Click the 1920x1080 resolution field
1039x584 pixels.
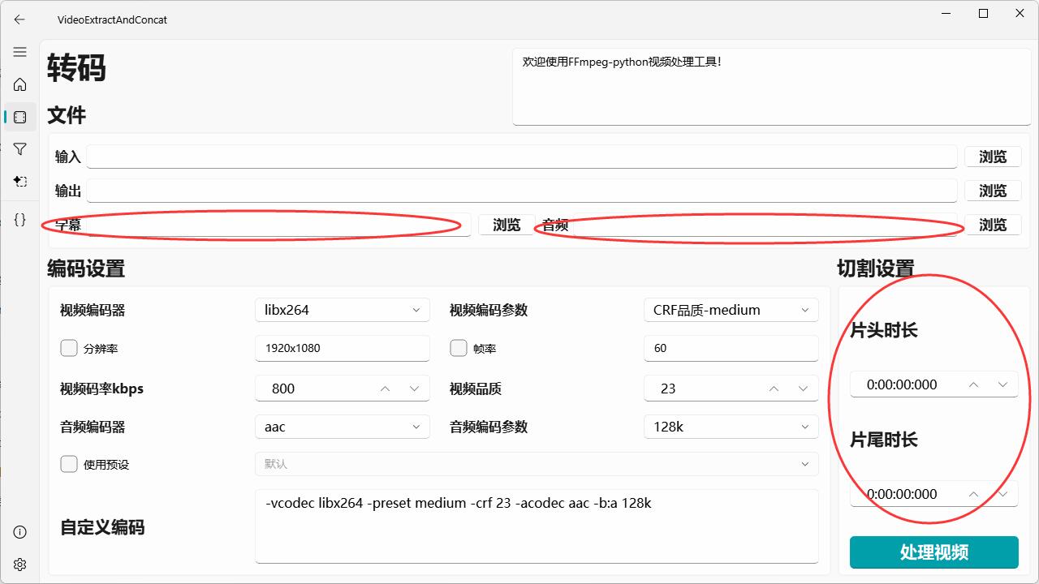point(343,348)
